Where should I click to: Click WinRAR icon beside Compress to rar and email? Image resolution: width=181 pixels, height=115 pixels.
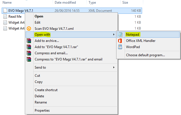[29, 59]
